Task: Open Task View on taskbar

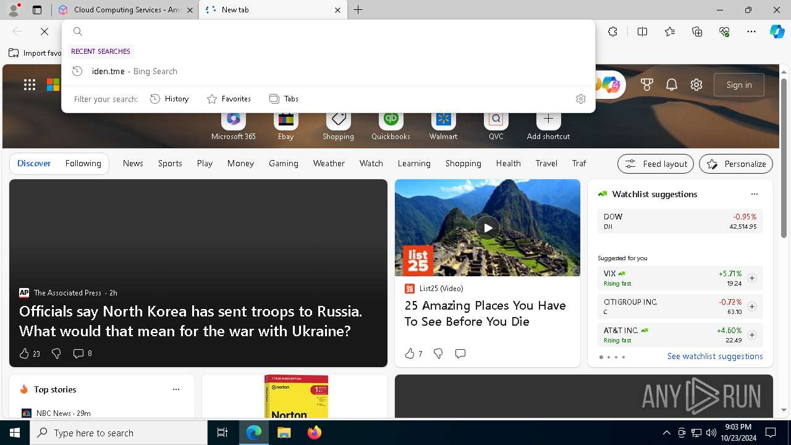Action: 222,433
